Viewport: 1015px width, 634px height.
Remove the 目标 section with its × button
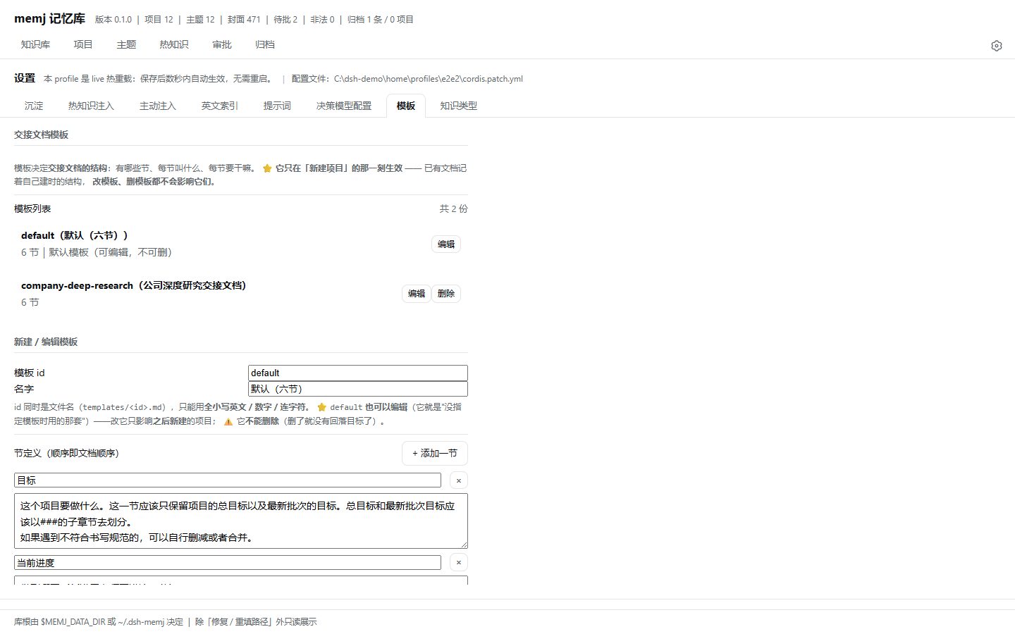click(x=459, y=480)
